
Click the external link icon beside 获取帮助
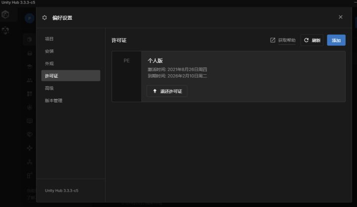(273, 40)
